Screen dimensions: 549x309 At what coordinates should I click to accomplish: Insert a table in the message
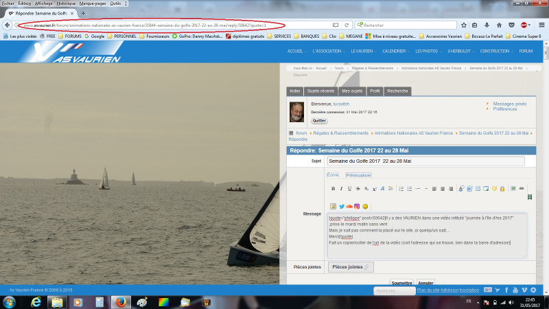coord(478,188)
